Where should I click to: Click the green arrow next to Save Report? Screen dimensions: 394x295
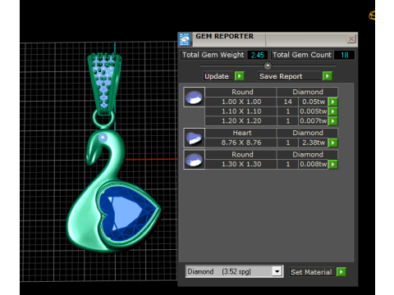[328, 76]
